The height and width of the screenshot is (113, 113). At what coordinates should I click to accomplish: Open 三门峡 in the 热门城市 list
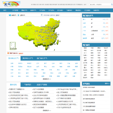coord(85,63)
